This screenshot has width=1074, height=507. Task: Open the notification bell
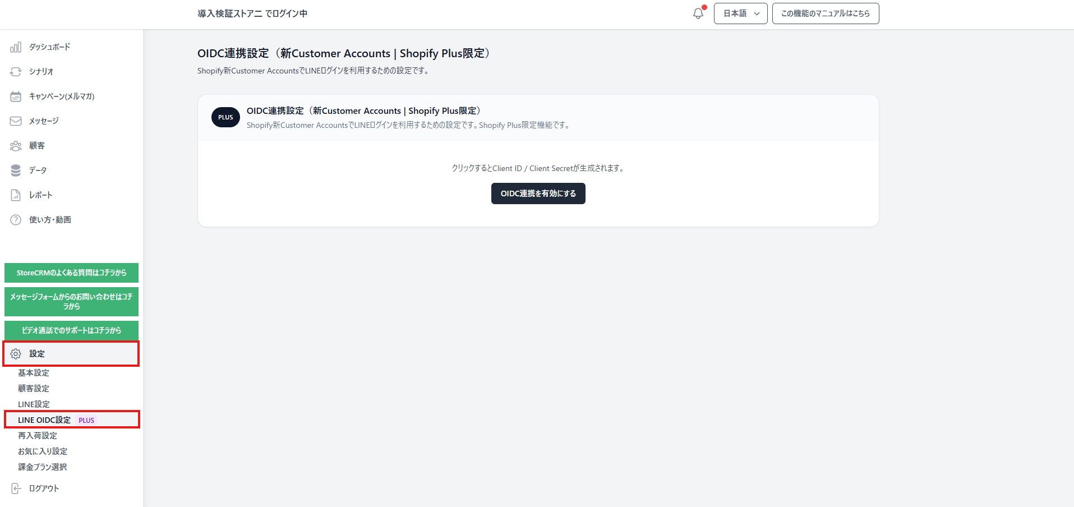tap(698, 13)
